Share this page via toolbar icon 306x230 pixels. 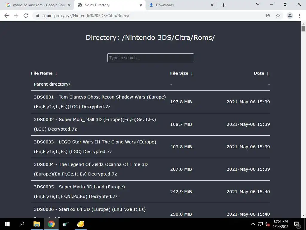pyautogui.click(x=268, y=16)
